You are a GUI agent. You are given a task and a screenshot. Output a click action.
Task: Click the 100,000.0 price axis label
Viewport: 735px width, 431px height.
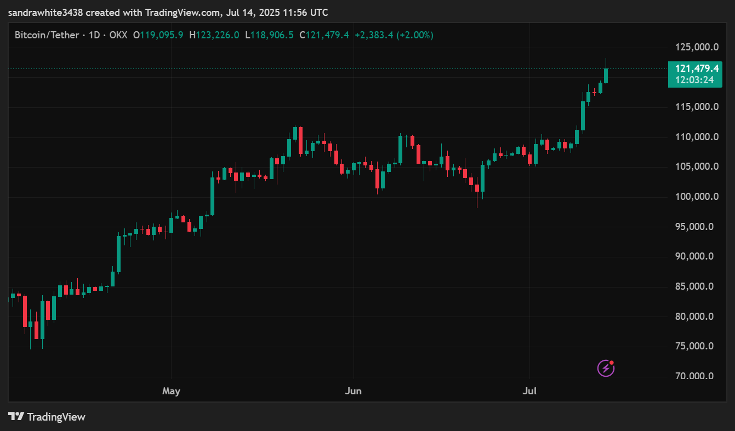pyautogui.click(x=697, y=197)
